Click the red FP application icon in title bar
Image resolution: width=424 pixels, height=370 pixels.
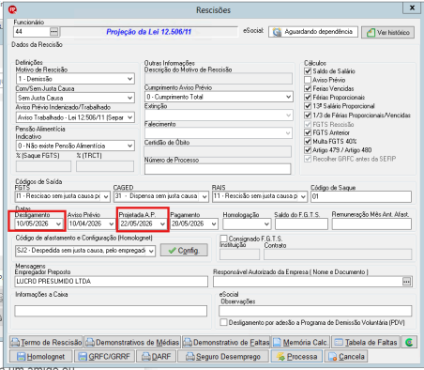click(x=12, y=10)
